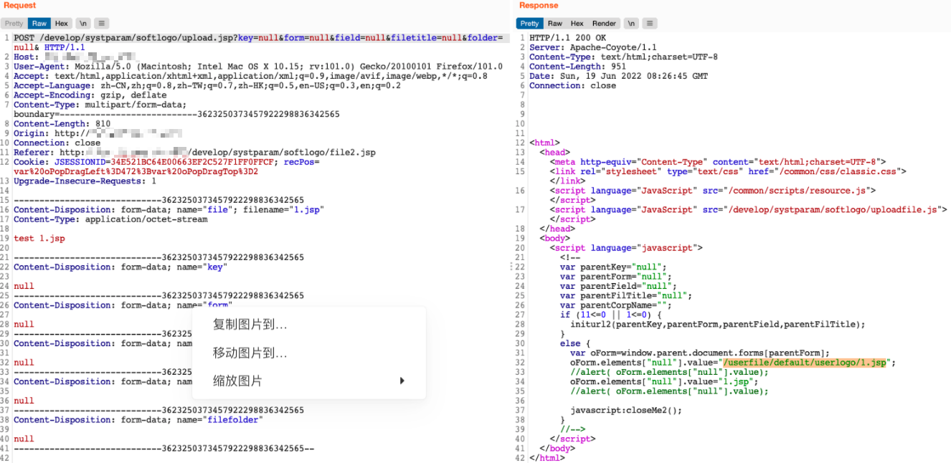Open the Hex tab in Response

coord(577,24)
